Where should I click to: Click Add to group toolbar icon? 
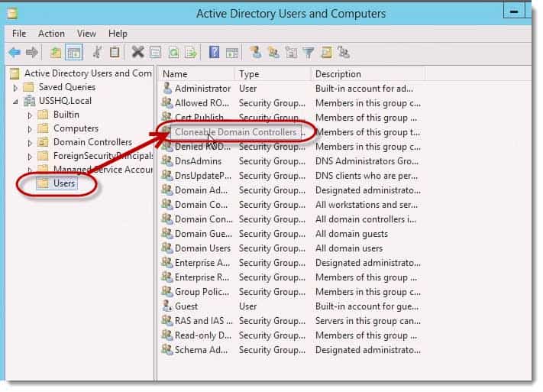pos(344,53)
